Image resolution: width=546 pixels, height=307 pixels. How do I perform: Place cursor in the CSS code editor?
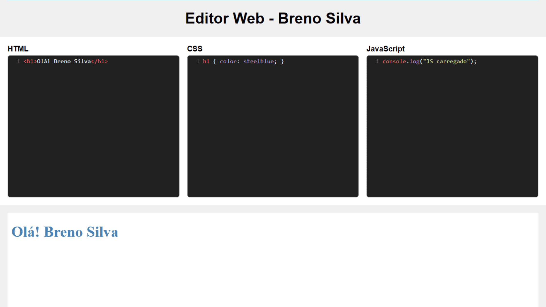point(273,126)
